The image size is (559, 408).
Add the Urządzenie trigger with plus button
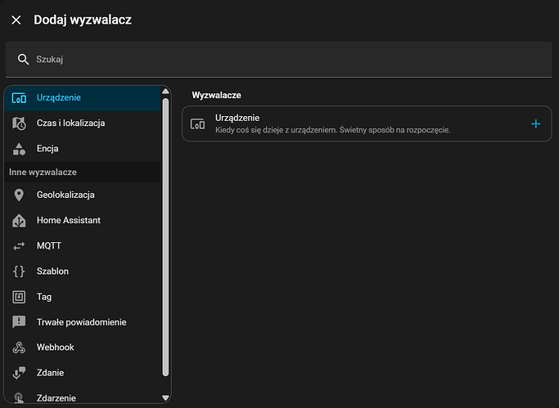[x=536, y=123]
